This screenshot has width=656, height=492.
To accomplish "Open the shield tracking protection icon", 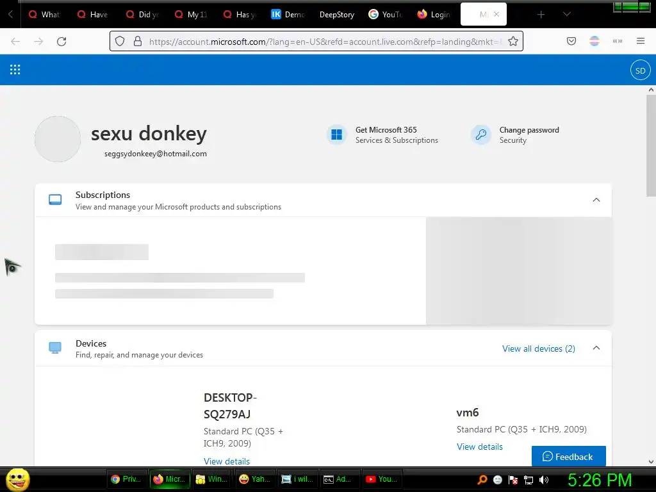I will pos(120,41).
